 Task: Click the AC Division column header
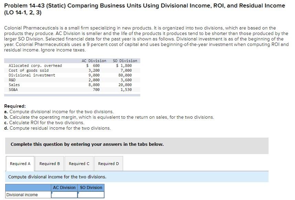(64, 187)
